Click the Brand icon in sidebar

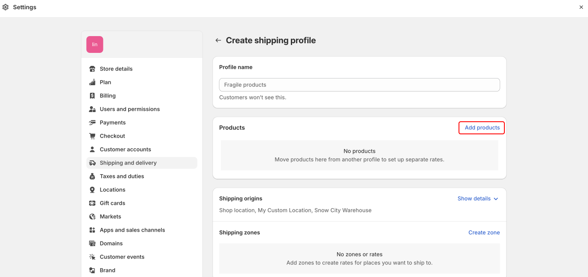tap(92, 270)
